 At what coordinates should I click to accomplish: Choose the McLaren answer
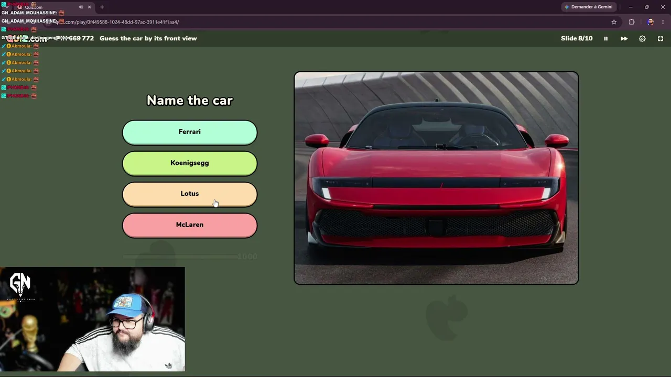point(190,225)
